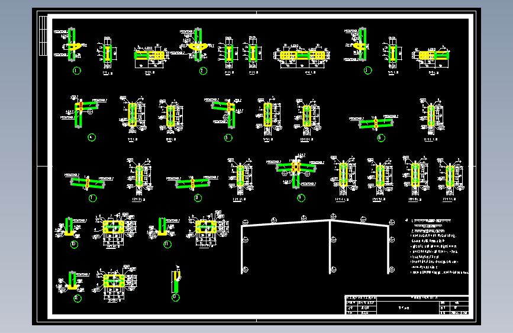Click the revision table at the sheet's upper-left
The height and width of the screenshot is (333, 513).
[x=43, y=36]
